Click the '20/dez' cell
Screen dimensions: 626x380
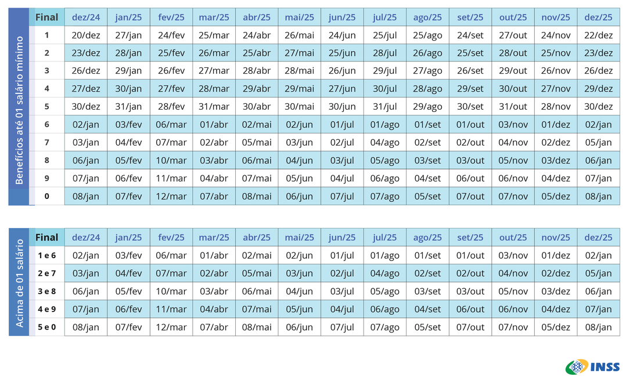pyautogui.click(x=86, y=35)
